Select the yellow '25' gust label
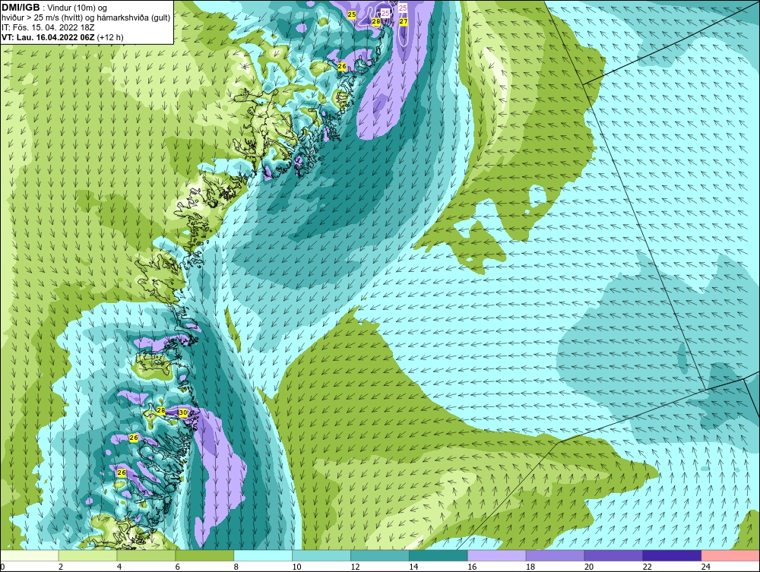Image resolution: width=760 pixels, height=572 pixels. tap(352, 14)
